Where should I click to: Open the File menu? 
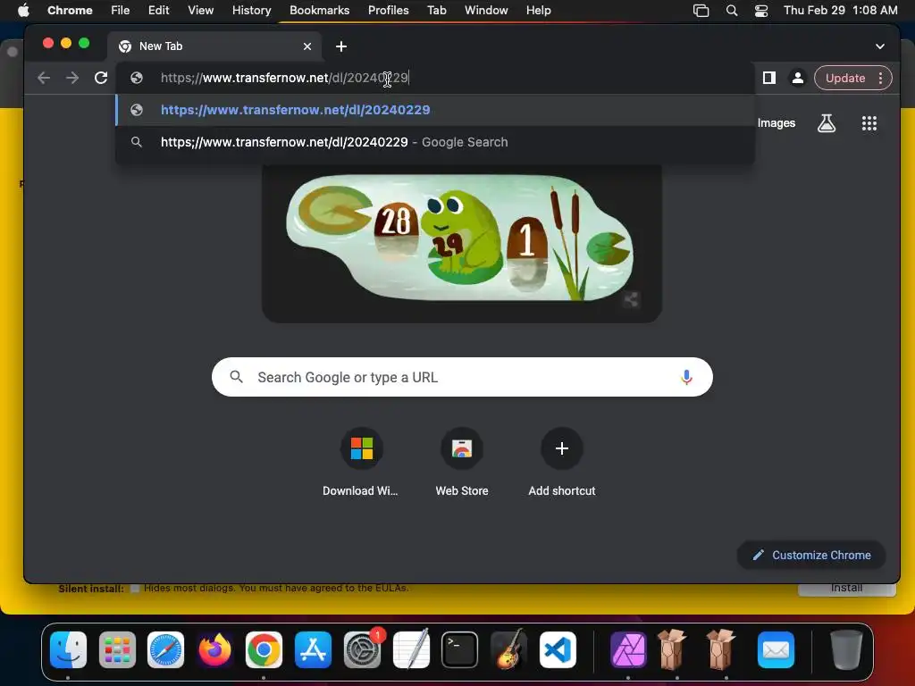pos(121,10)
